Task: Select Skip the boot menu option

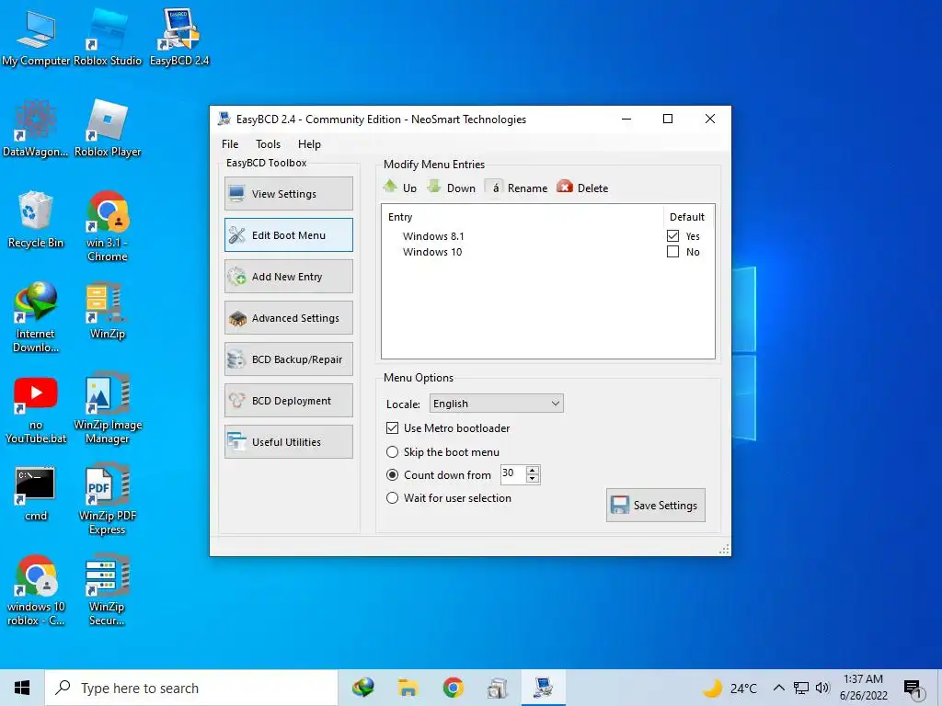Action: (x=392, y=452)
